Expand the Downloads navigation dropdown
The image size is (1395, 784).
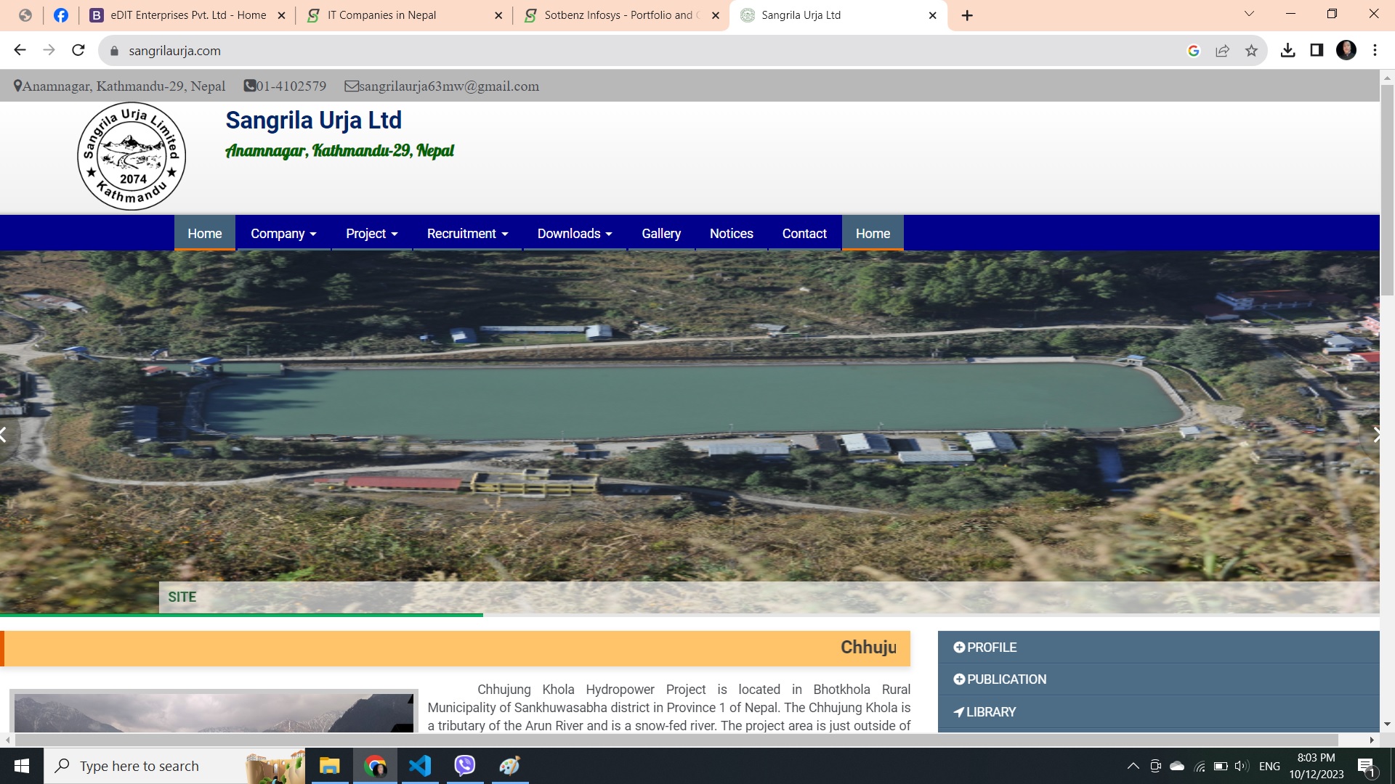[574, 234]
